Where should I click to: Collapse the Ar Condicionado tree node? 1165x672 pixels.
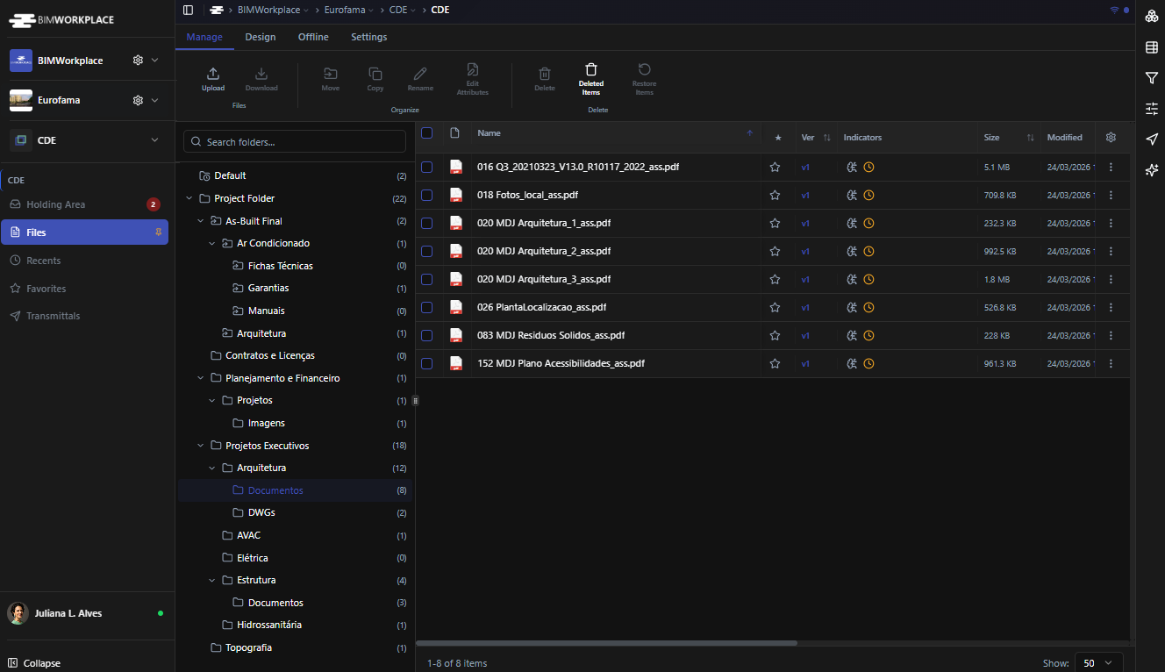coord(212,243)
